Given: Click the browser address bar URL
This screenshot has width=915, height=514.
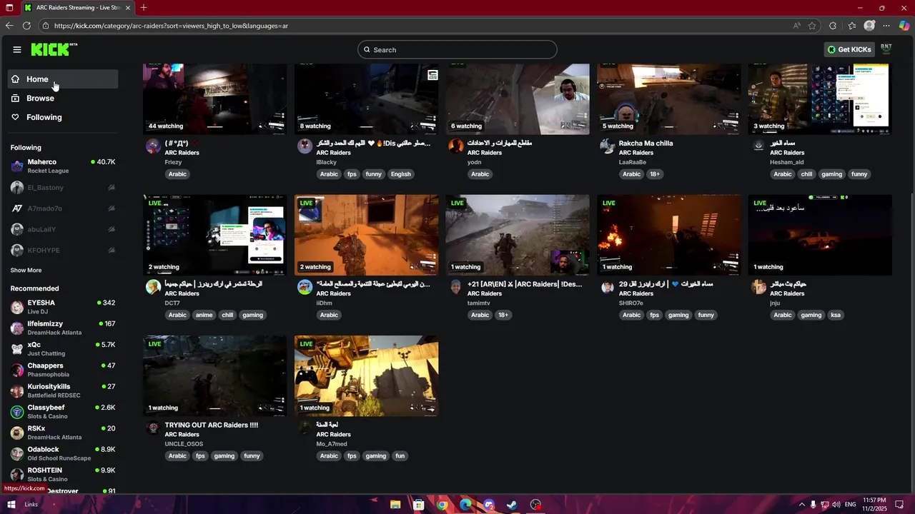Looking at the screenshot, I should tap(172, 26).
